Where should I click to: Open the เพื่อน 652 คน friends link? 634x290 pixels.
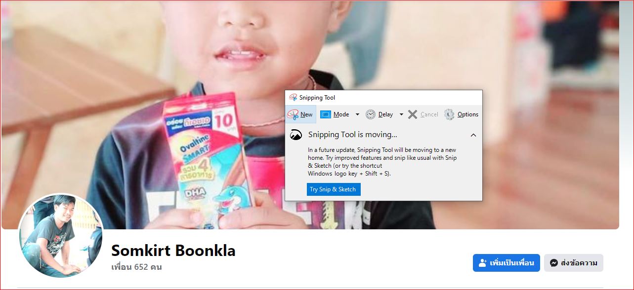(x=136, y=267)
